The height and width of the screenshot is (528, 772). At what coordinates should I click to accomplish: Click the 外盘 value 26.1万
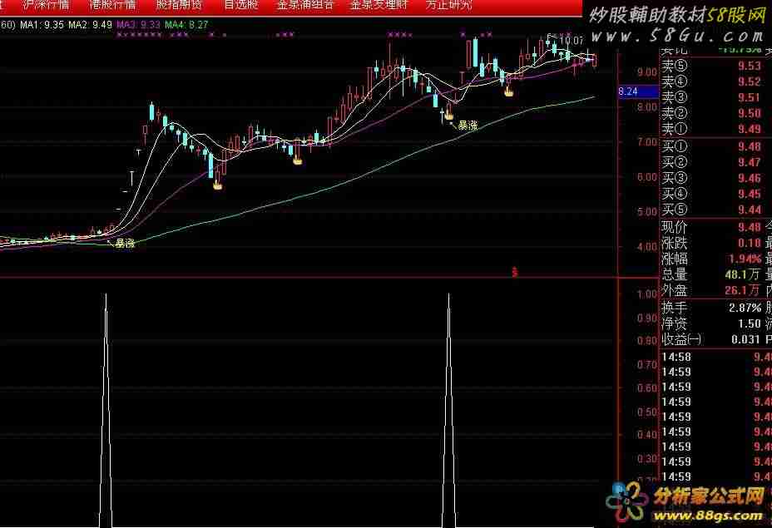point(743,290)
